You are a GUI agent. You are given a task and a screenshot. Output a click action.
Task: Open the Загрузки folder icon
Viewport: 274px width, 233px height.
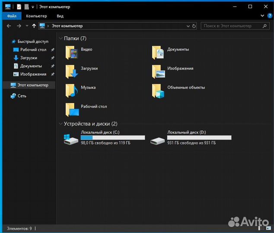pyautogui.click(x=71, y=72)
